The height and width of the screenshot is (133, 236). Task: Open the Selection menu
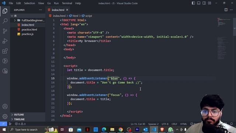pos(29,3)
